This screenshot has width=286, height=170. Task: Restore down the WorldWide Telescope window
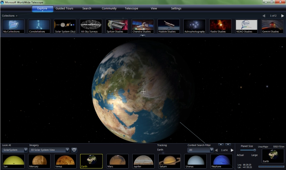pyautogui.click(x=272, y=2)
